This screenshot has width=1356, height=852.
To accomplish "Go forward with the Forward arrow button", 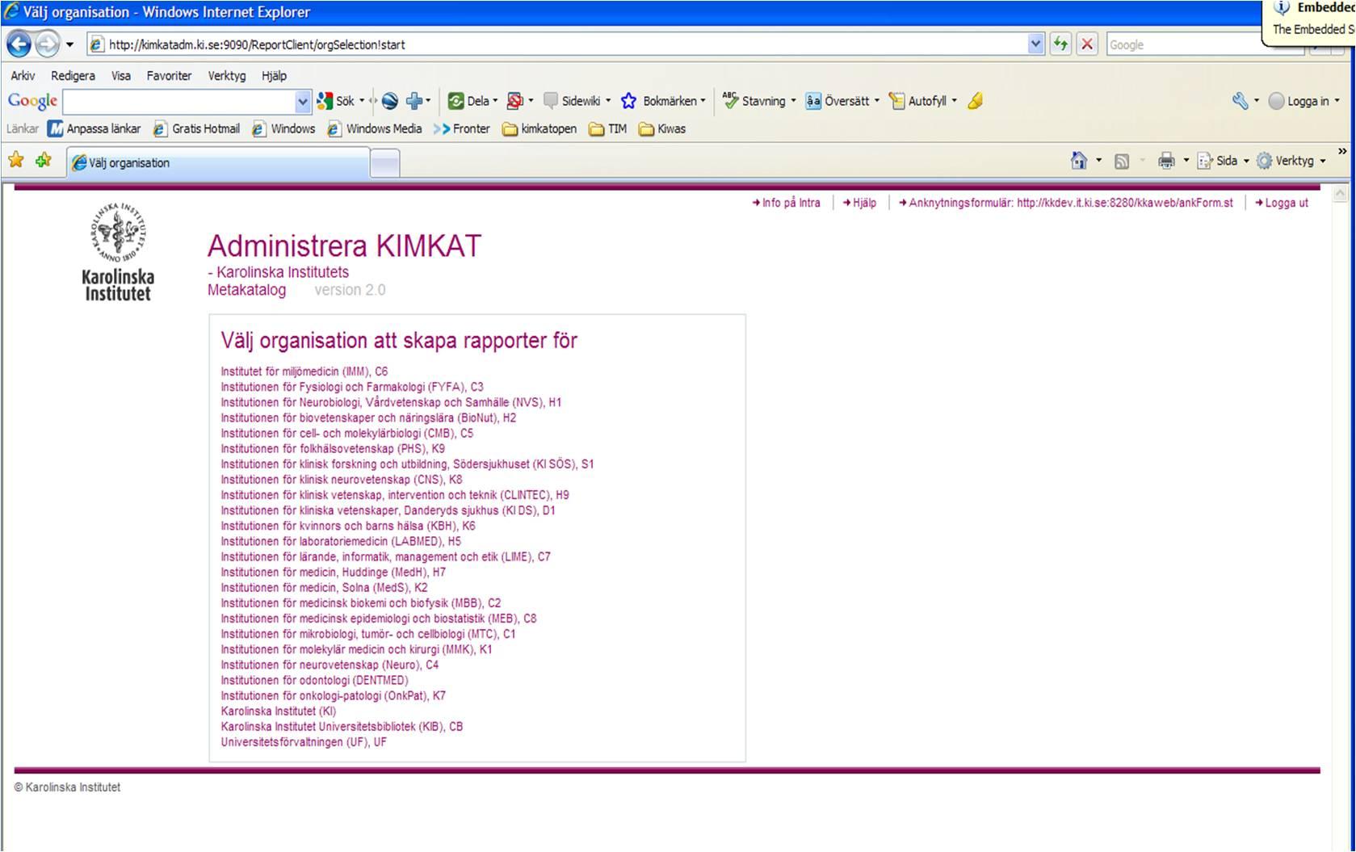I will pyautogui.click(x=47, y=44).
